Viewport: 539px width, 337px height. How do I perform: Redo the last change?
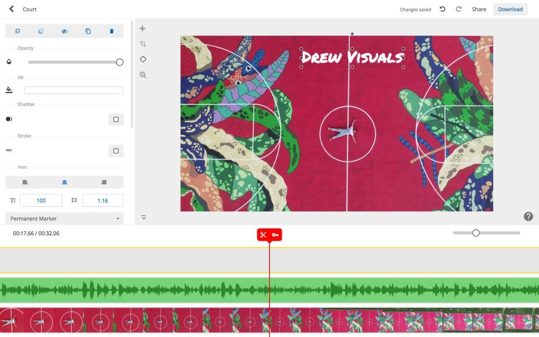pyautogui.click(x=459, y=9)
